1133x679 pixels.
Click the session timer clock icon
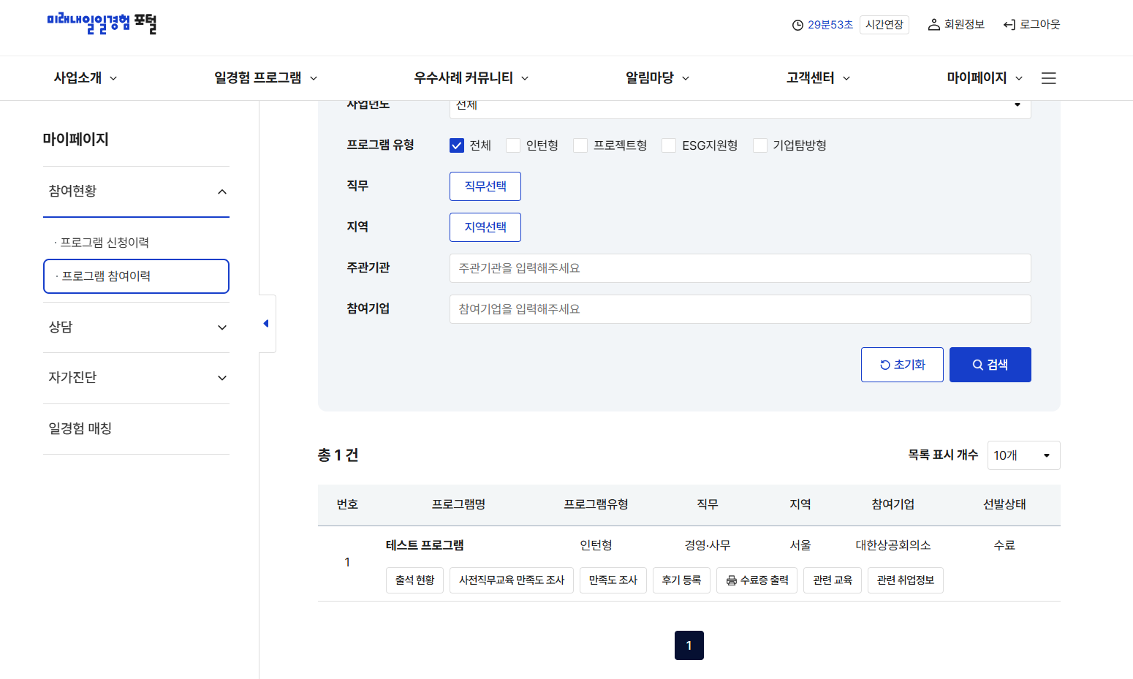coord(797,25)
